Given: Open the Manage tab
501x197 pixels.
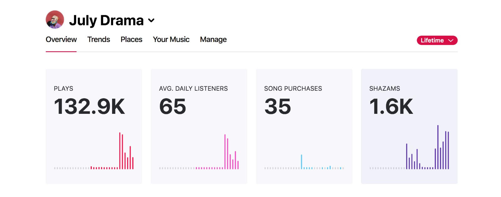Looking at the screenshot, I should (x=213, y=39).
